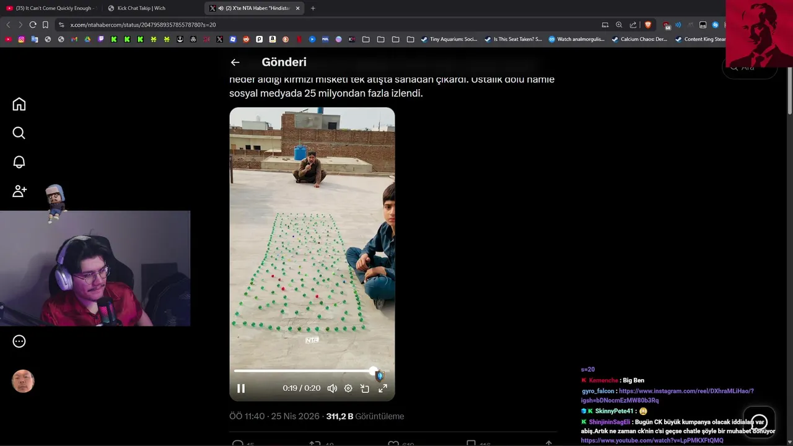Reload the page
Screen dimensions: 793x446
(x=33, y=25)
